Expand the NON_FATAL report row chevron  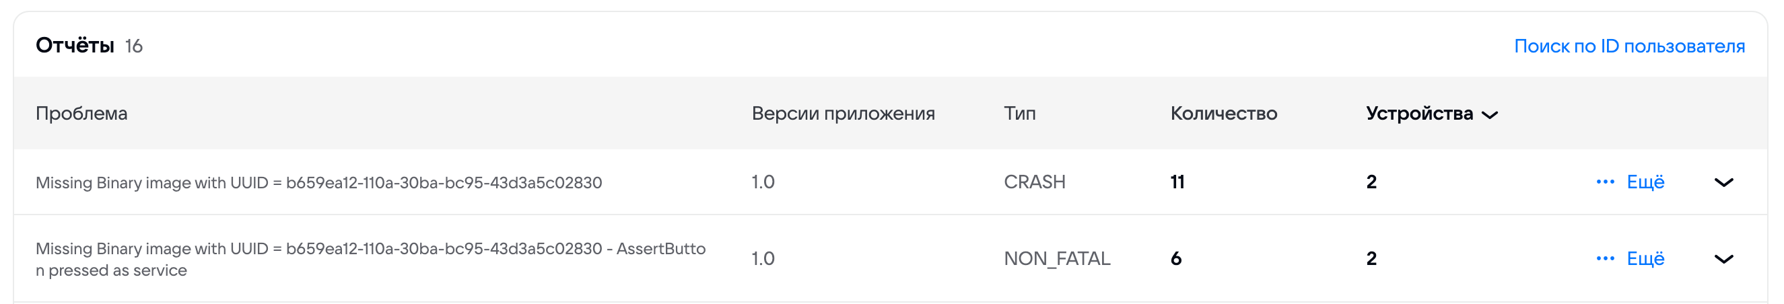pyautogui.click(x=1723, y=260)
